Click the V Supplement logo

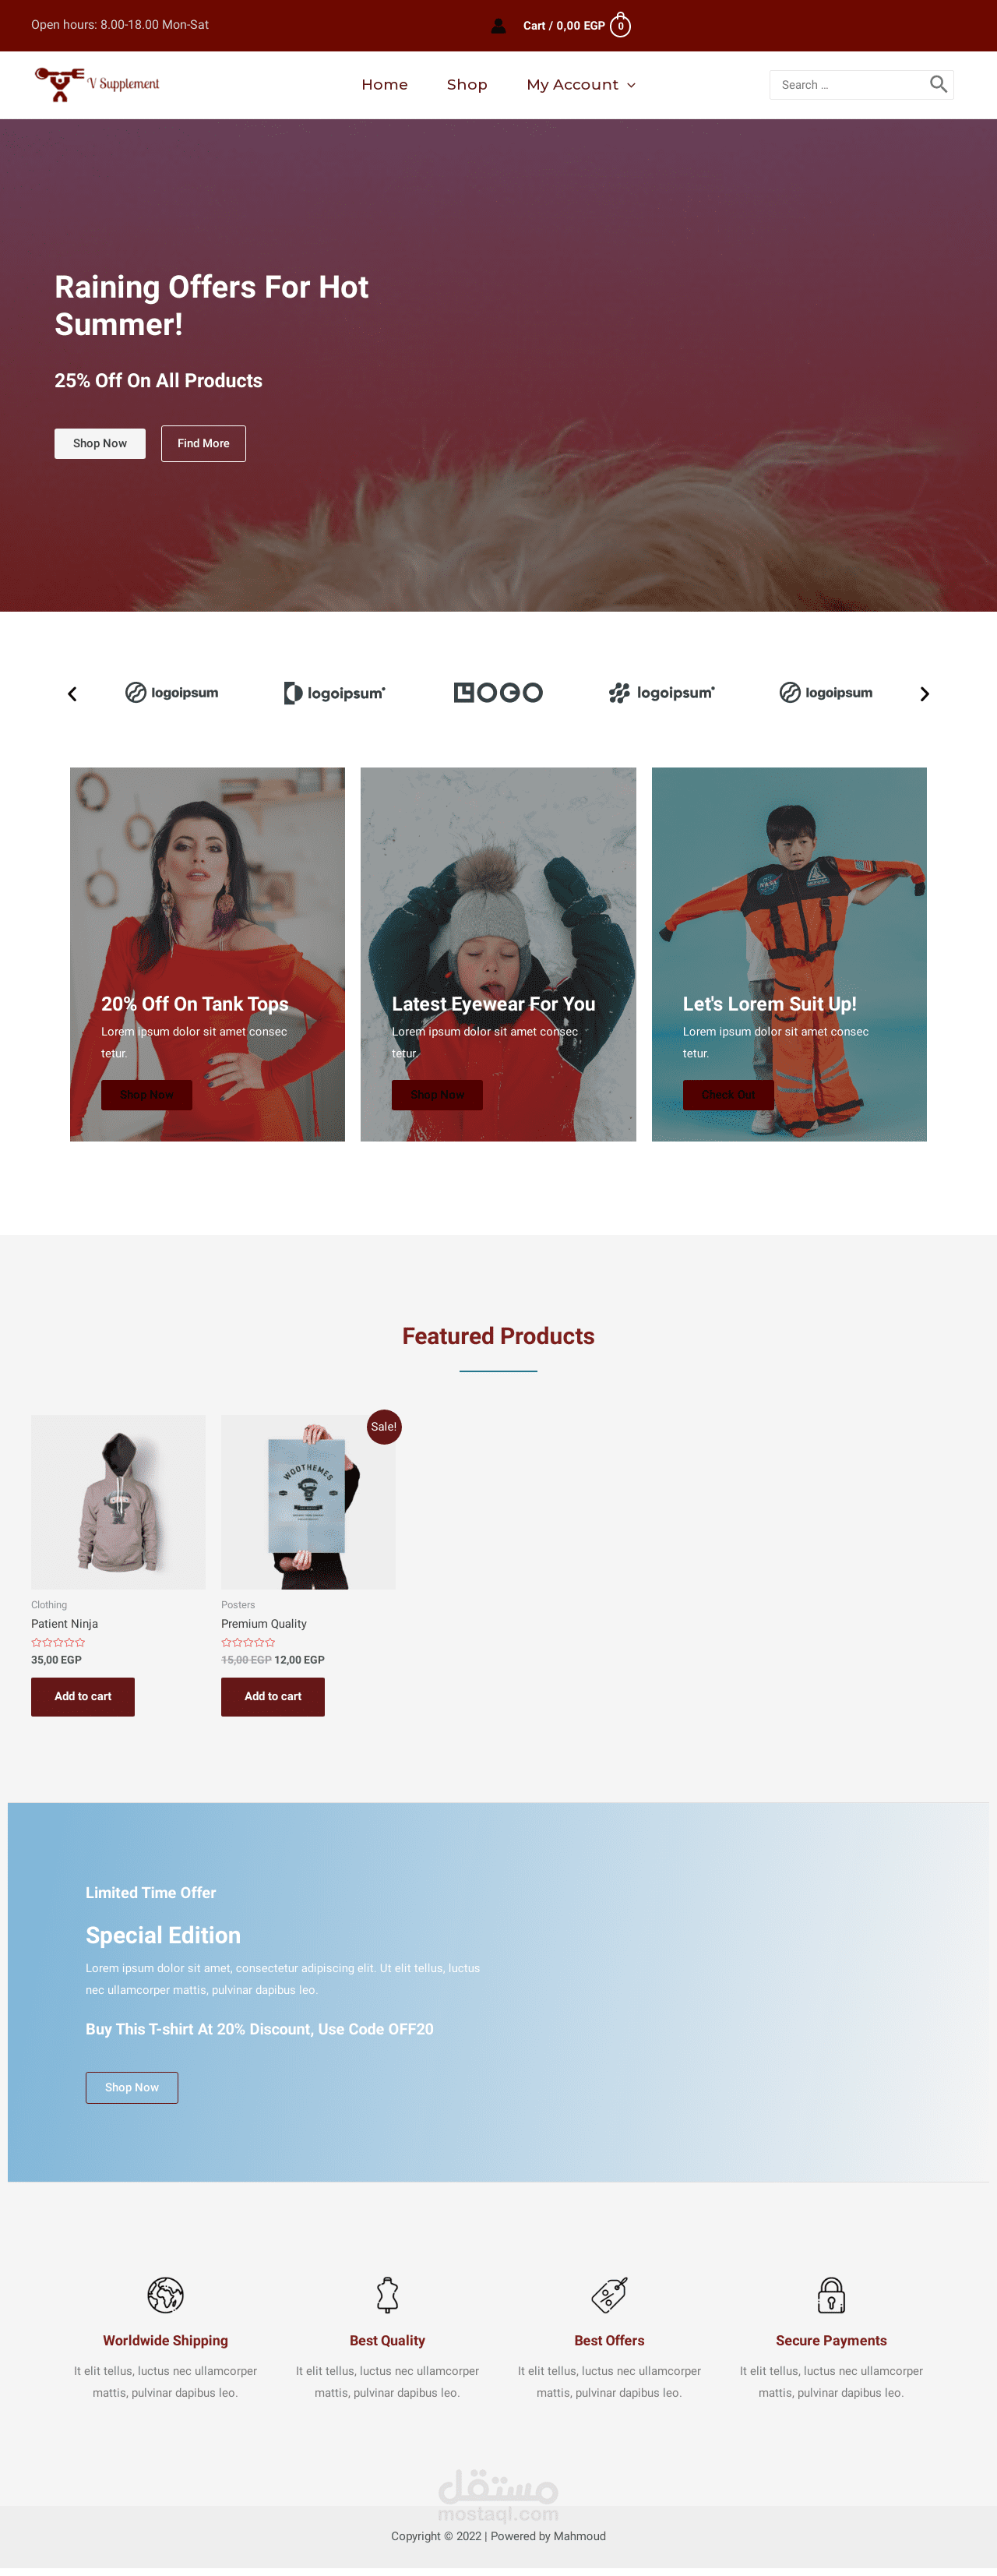97,84
